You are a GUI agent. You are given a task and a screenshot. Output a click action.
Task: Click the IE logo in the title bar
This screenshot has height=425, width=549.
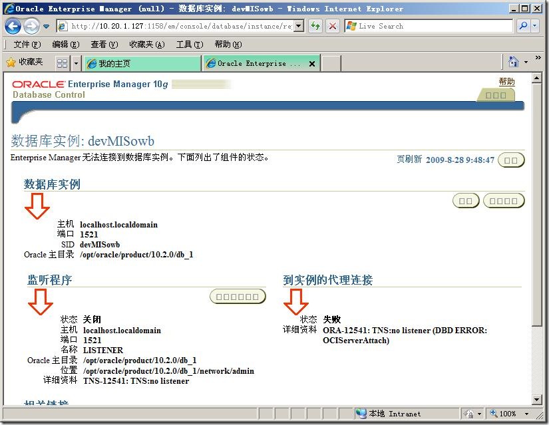[x=9, y=9]
